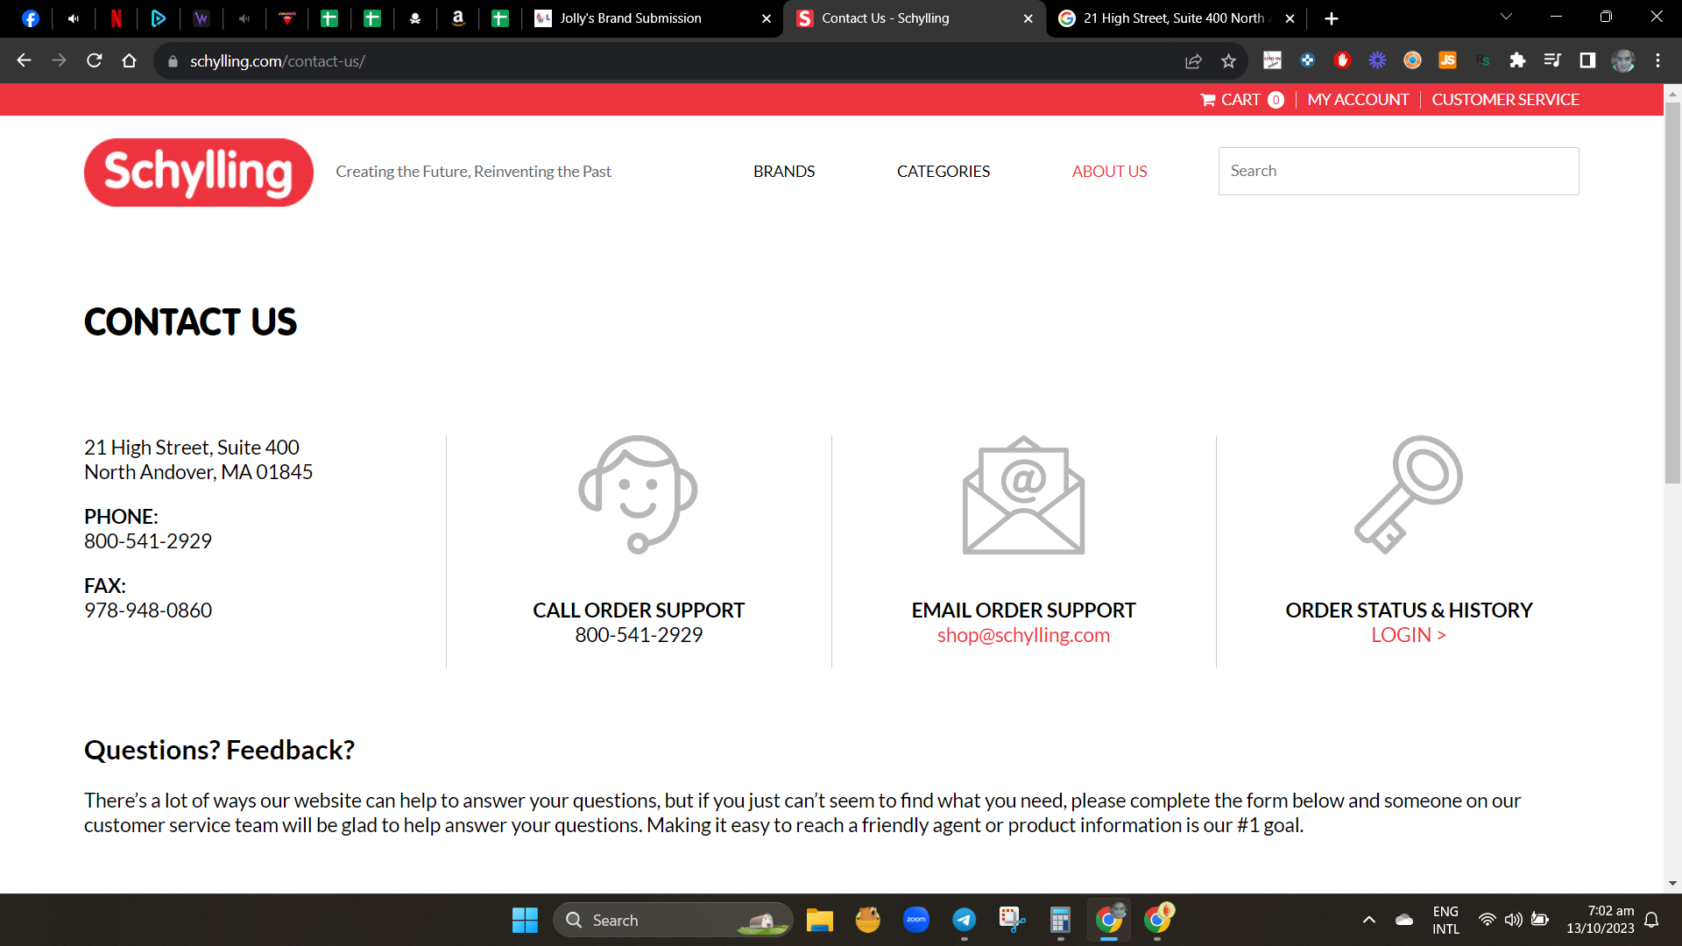Click the Questions? Feedback? heading

[x=219, y=750]
